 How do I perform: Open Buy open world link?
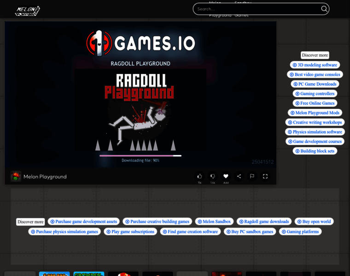pos(314,222)
